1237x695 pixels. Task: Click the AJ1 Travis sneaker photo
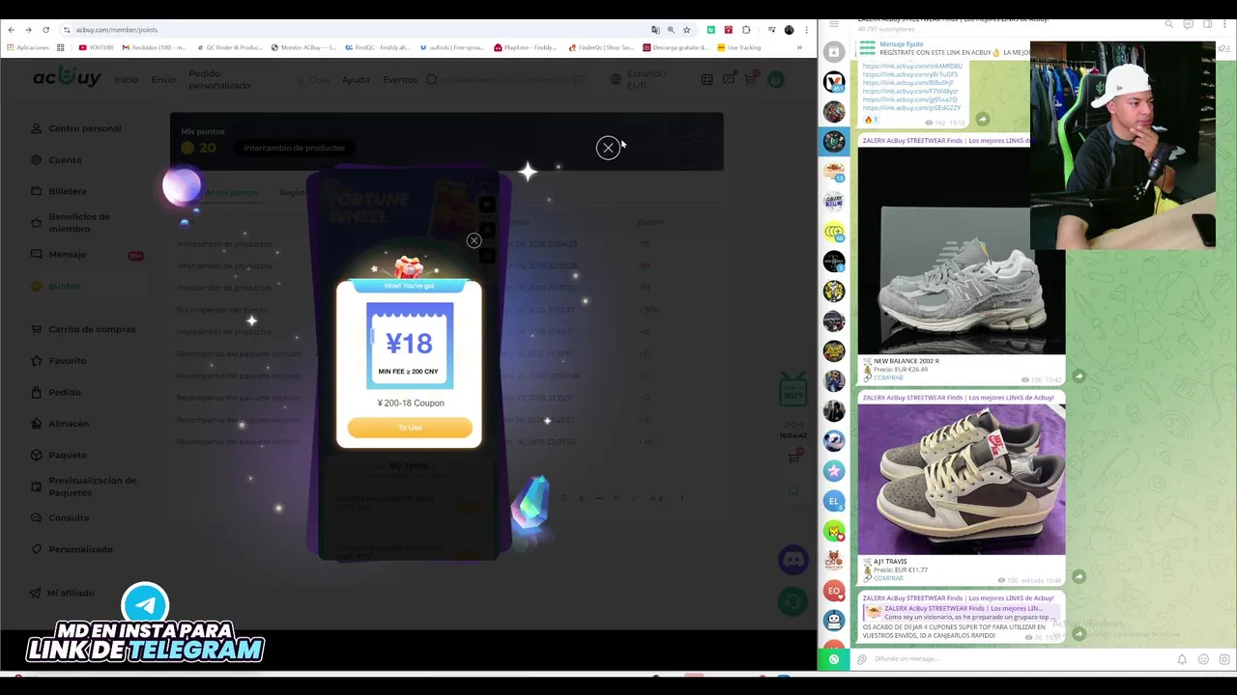tap(962, 480)
